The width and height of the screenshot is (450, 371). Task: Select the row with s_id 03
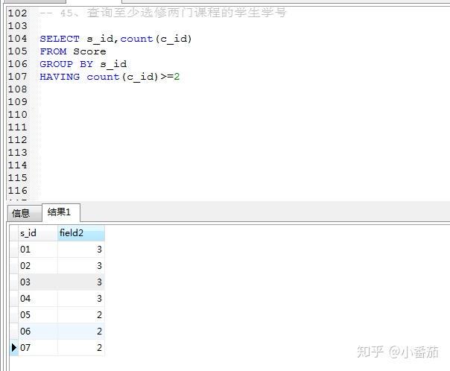coord(57,282)
